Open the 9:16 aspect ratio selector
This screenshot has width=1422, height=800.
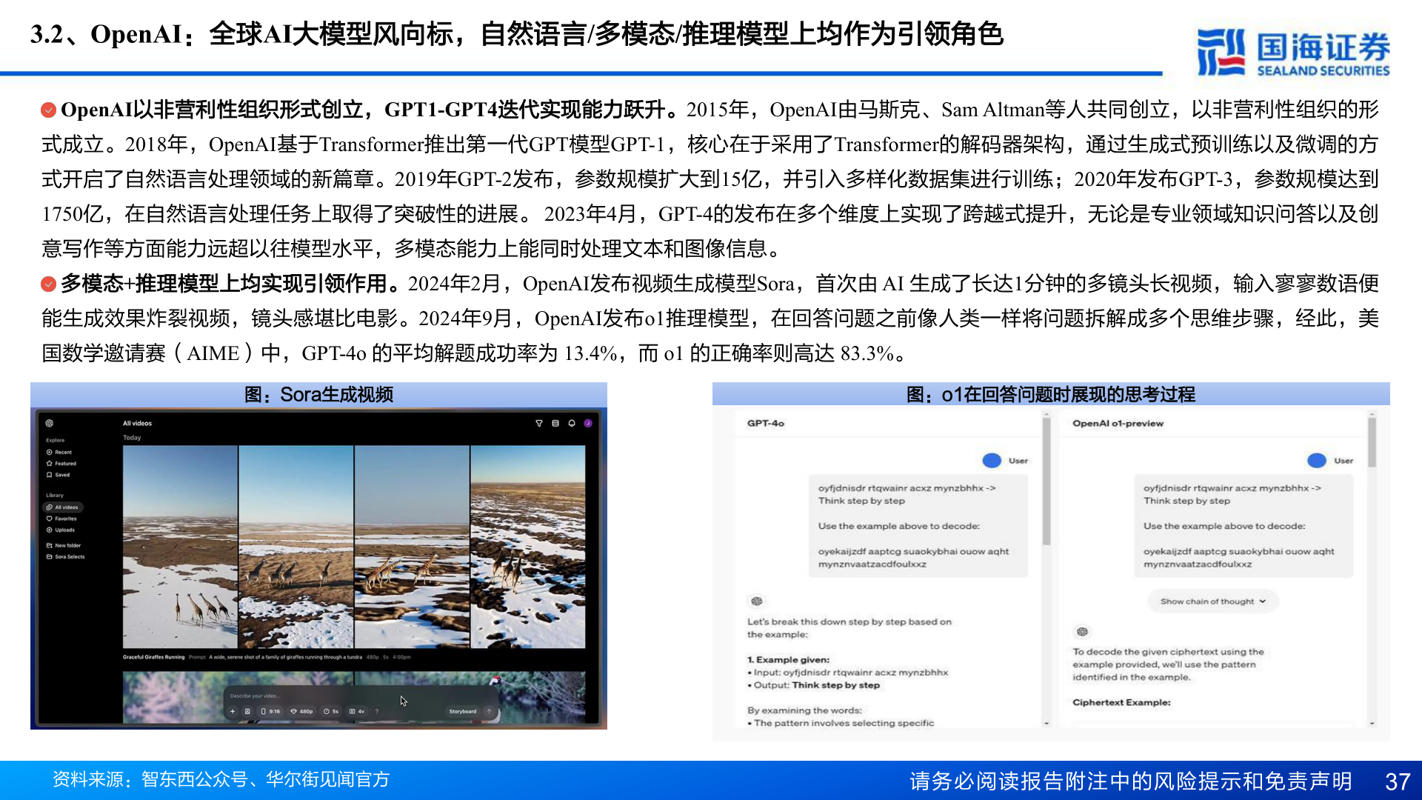pos(271,711)
